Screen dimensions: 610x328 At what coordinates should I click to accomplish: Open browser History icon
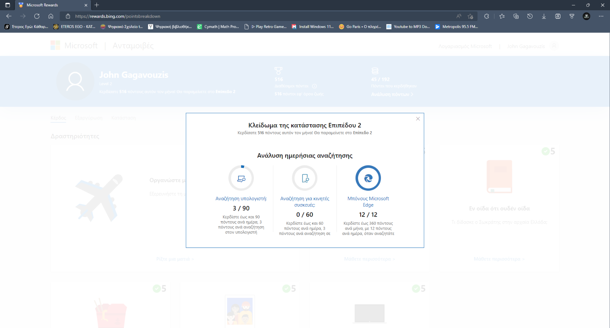pyautogui.click(x=530, y=16)
